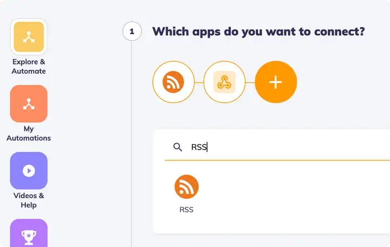This screenshot has width=390, height=247.
Task: Select the RSS app in connection chain
Action: pos(173,82)
